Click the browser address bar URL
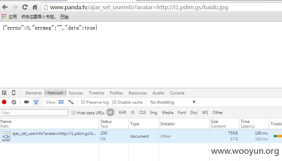Screen dimensions: 282x161 pyautogui.click(x=139, y=7)
